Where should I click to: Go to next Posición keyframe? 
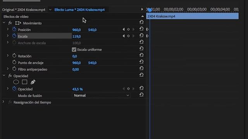(x=133, y=29)
